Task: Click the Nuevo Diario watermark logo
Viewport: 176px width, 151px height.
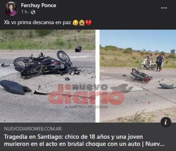Action: pyautogui.click(x=90, y=95)
